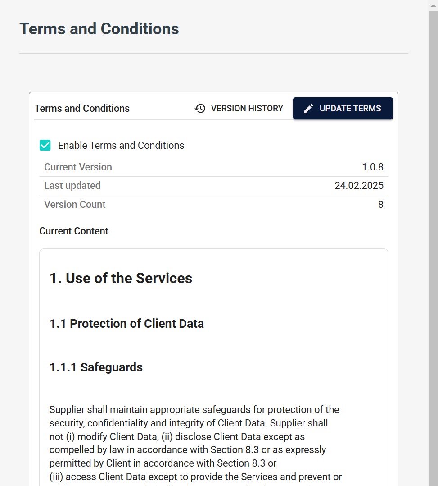Select the heading 1.1.1 Safeguards

[x=95, y=367]
